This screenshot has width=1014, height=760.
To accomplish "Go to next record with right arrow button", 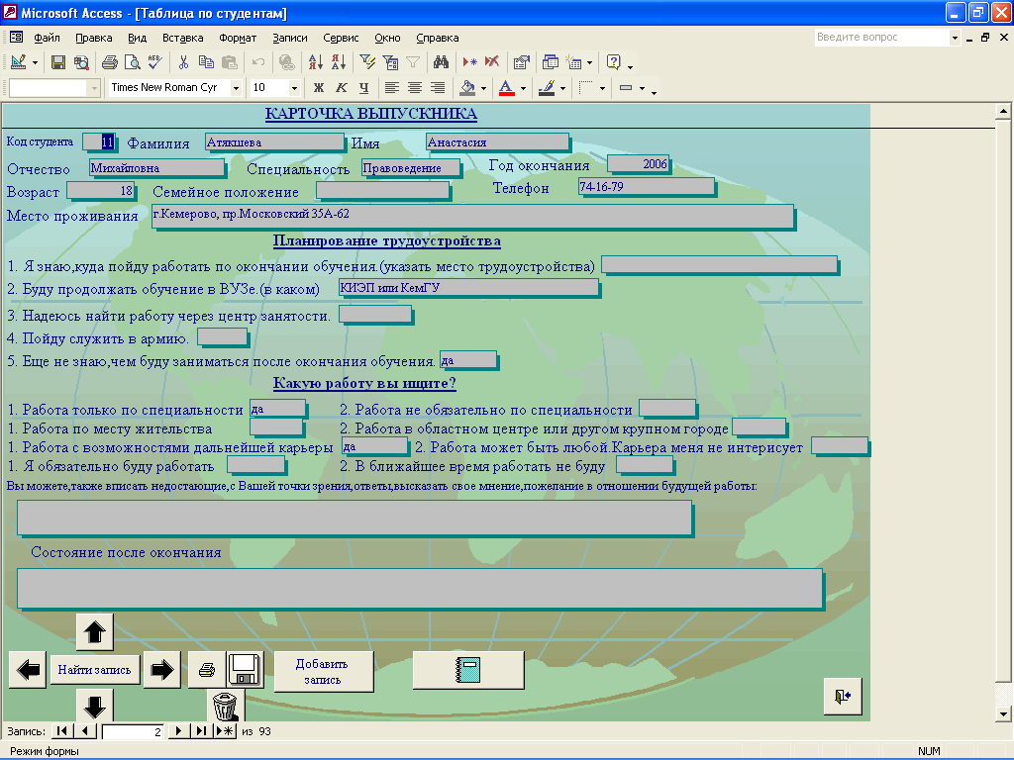I will 161,670.
